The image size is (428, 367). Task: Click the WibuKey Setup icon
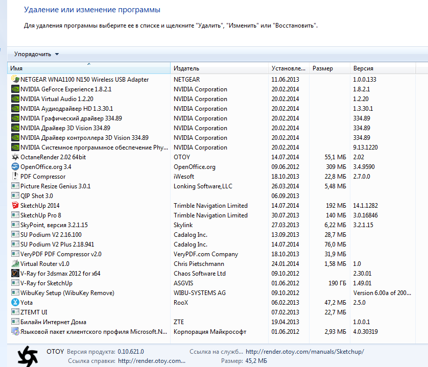[15, 292]
